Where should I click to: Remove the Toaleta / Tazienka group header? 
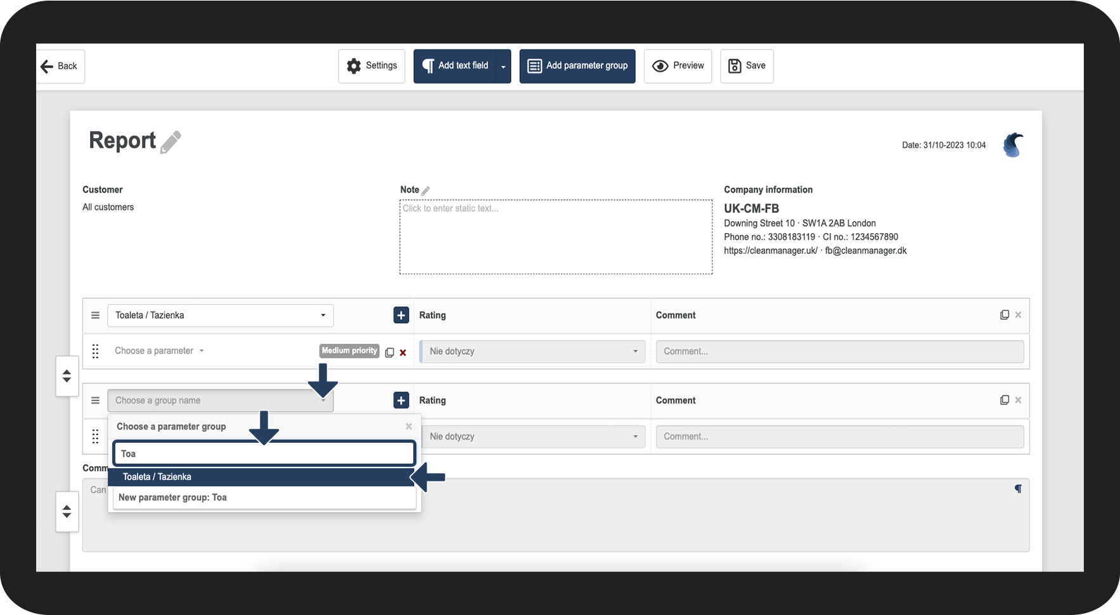pos(1018,315)
